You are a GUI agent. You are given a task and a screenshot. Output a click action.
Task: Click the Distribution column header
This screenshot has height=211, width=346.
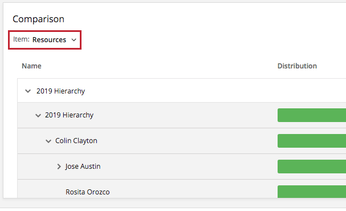pos(297,66)
